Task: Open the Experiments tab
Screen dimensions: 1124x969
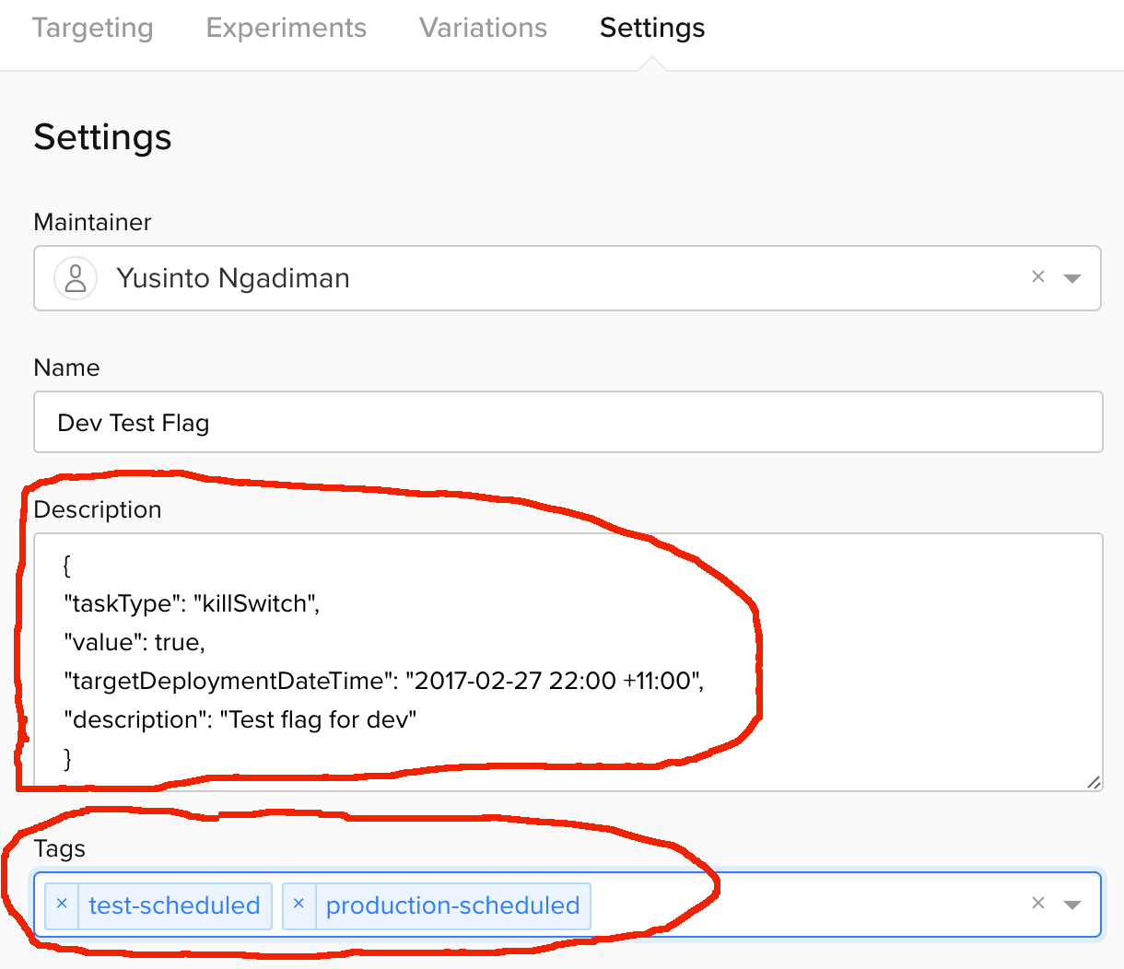Action: (x=286, y=28)
